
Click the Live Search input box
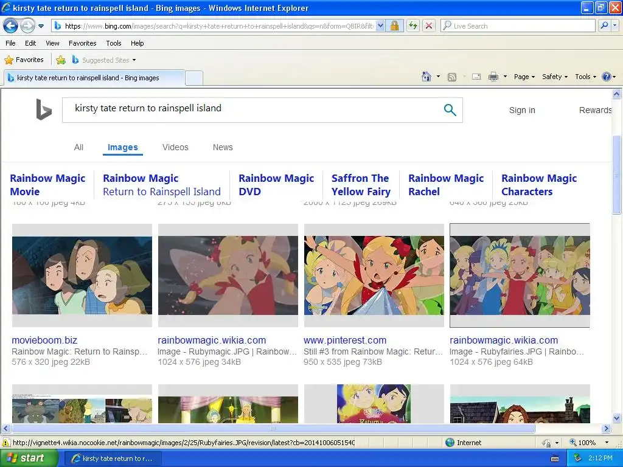coord(518,26)
